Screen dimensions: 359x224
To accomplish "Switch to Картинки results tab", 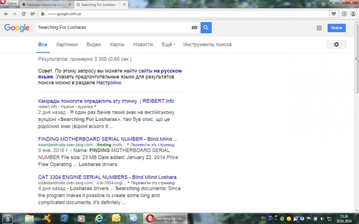I will coord(67,45).
